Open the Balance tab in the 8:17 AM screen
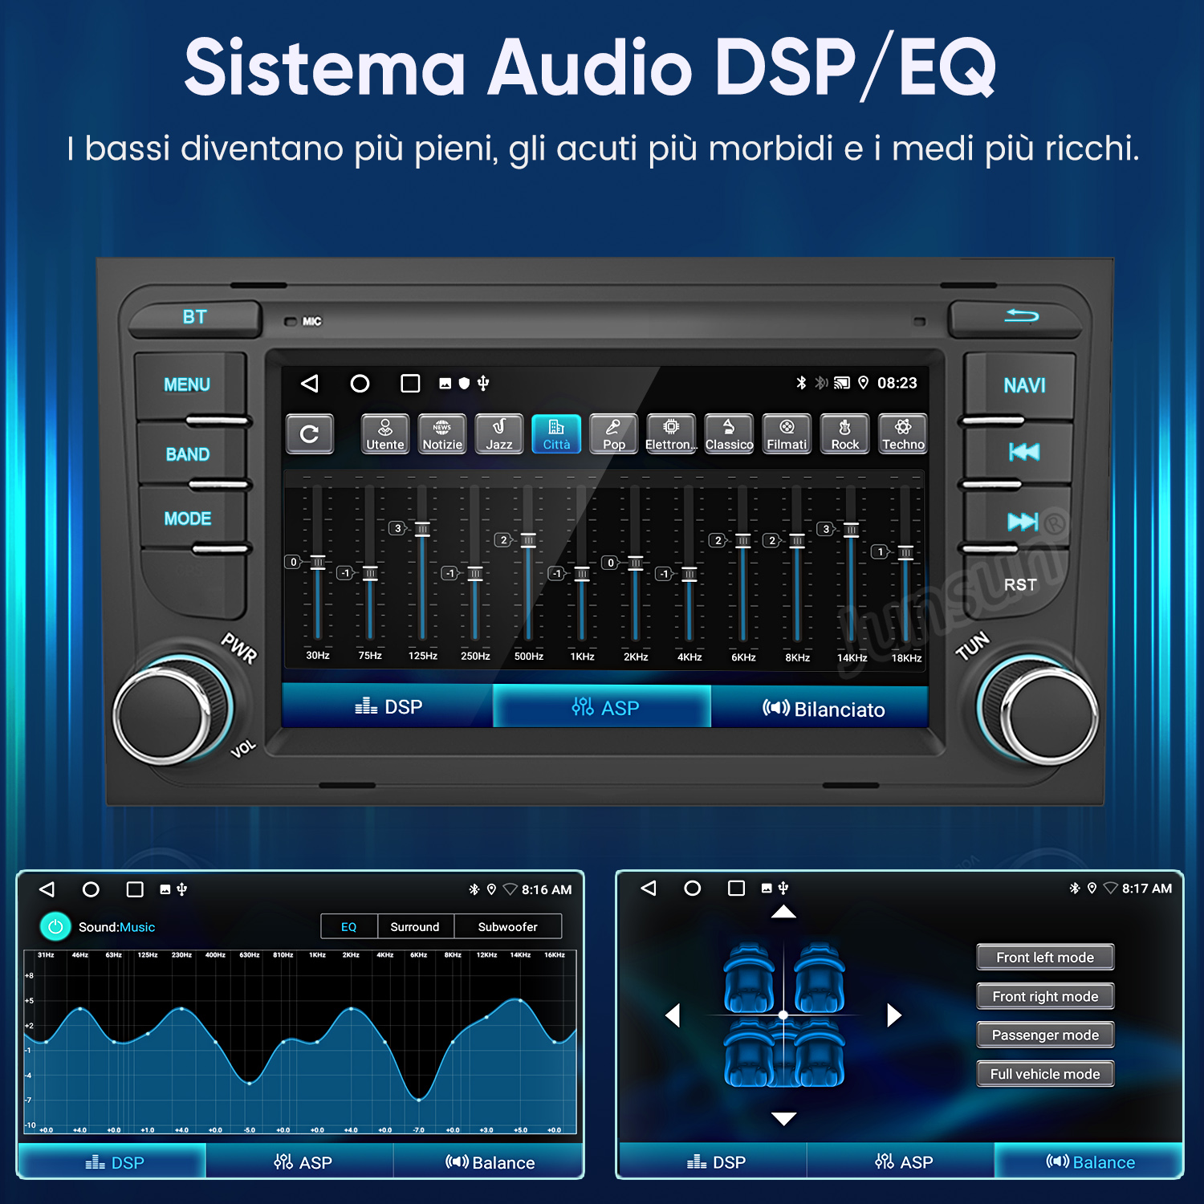 point(1088,1161)
